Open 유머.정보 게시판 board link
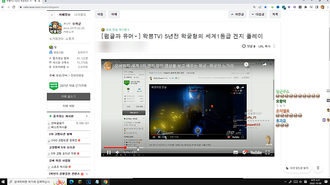This screenshot has height=185, width=330. click(x=117, y=30)
